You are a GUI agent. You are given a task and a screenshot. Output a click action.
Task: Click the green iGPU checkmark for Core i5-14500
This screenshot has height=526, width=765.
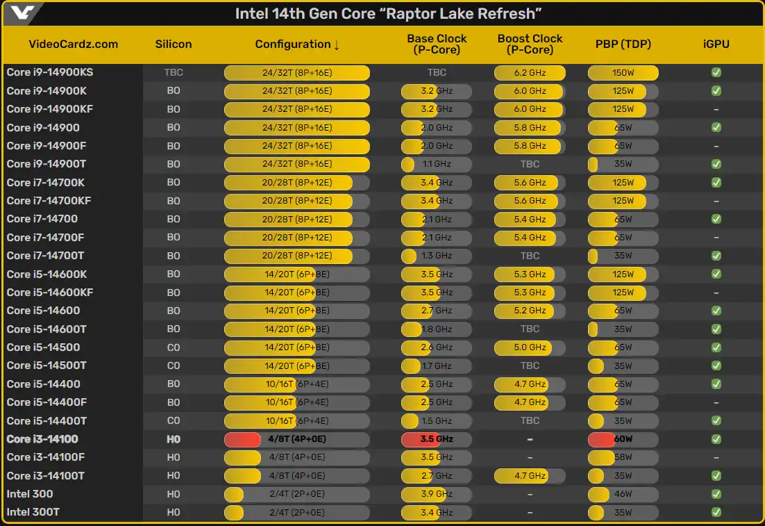click(716, 347)
